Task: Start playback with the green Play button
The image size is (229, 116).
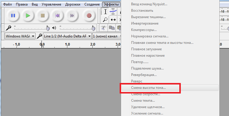Action: (x=28, y=15)
